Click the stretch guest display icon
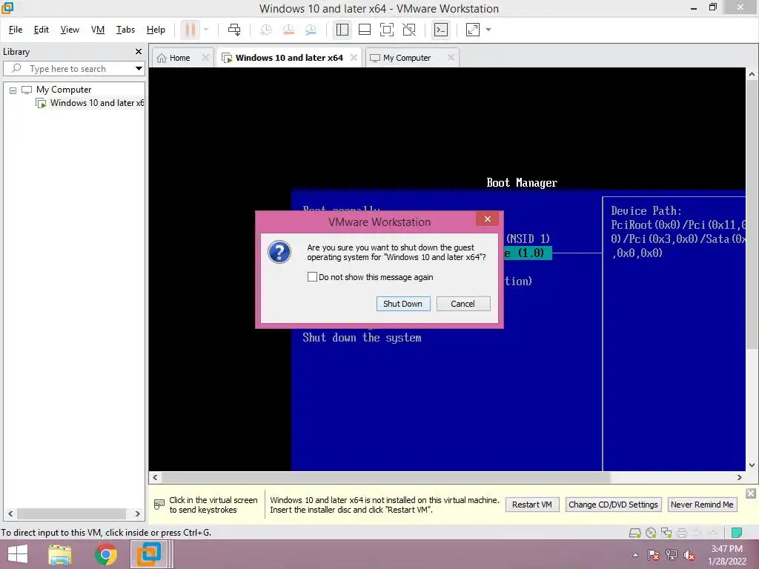This screenshot has height=569, width=759. point(473,30)
